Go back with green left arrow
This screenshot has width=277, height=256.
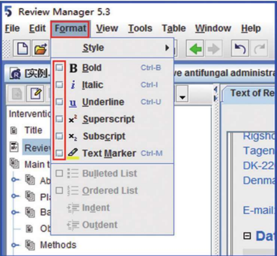pyautogui.click(x=195, y=48)
